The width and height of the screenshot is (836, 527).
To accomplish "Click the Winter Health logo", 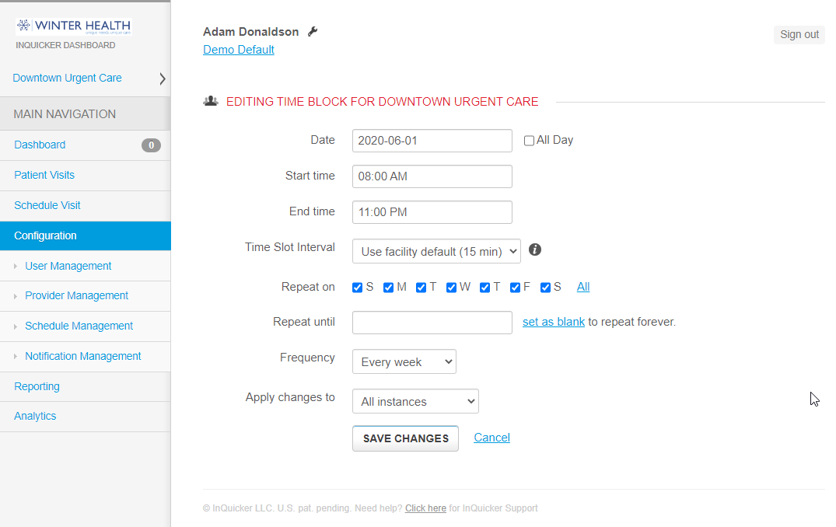I will tap(72, 26).
